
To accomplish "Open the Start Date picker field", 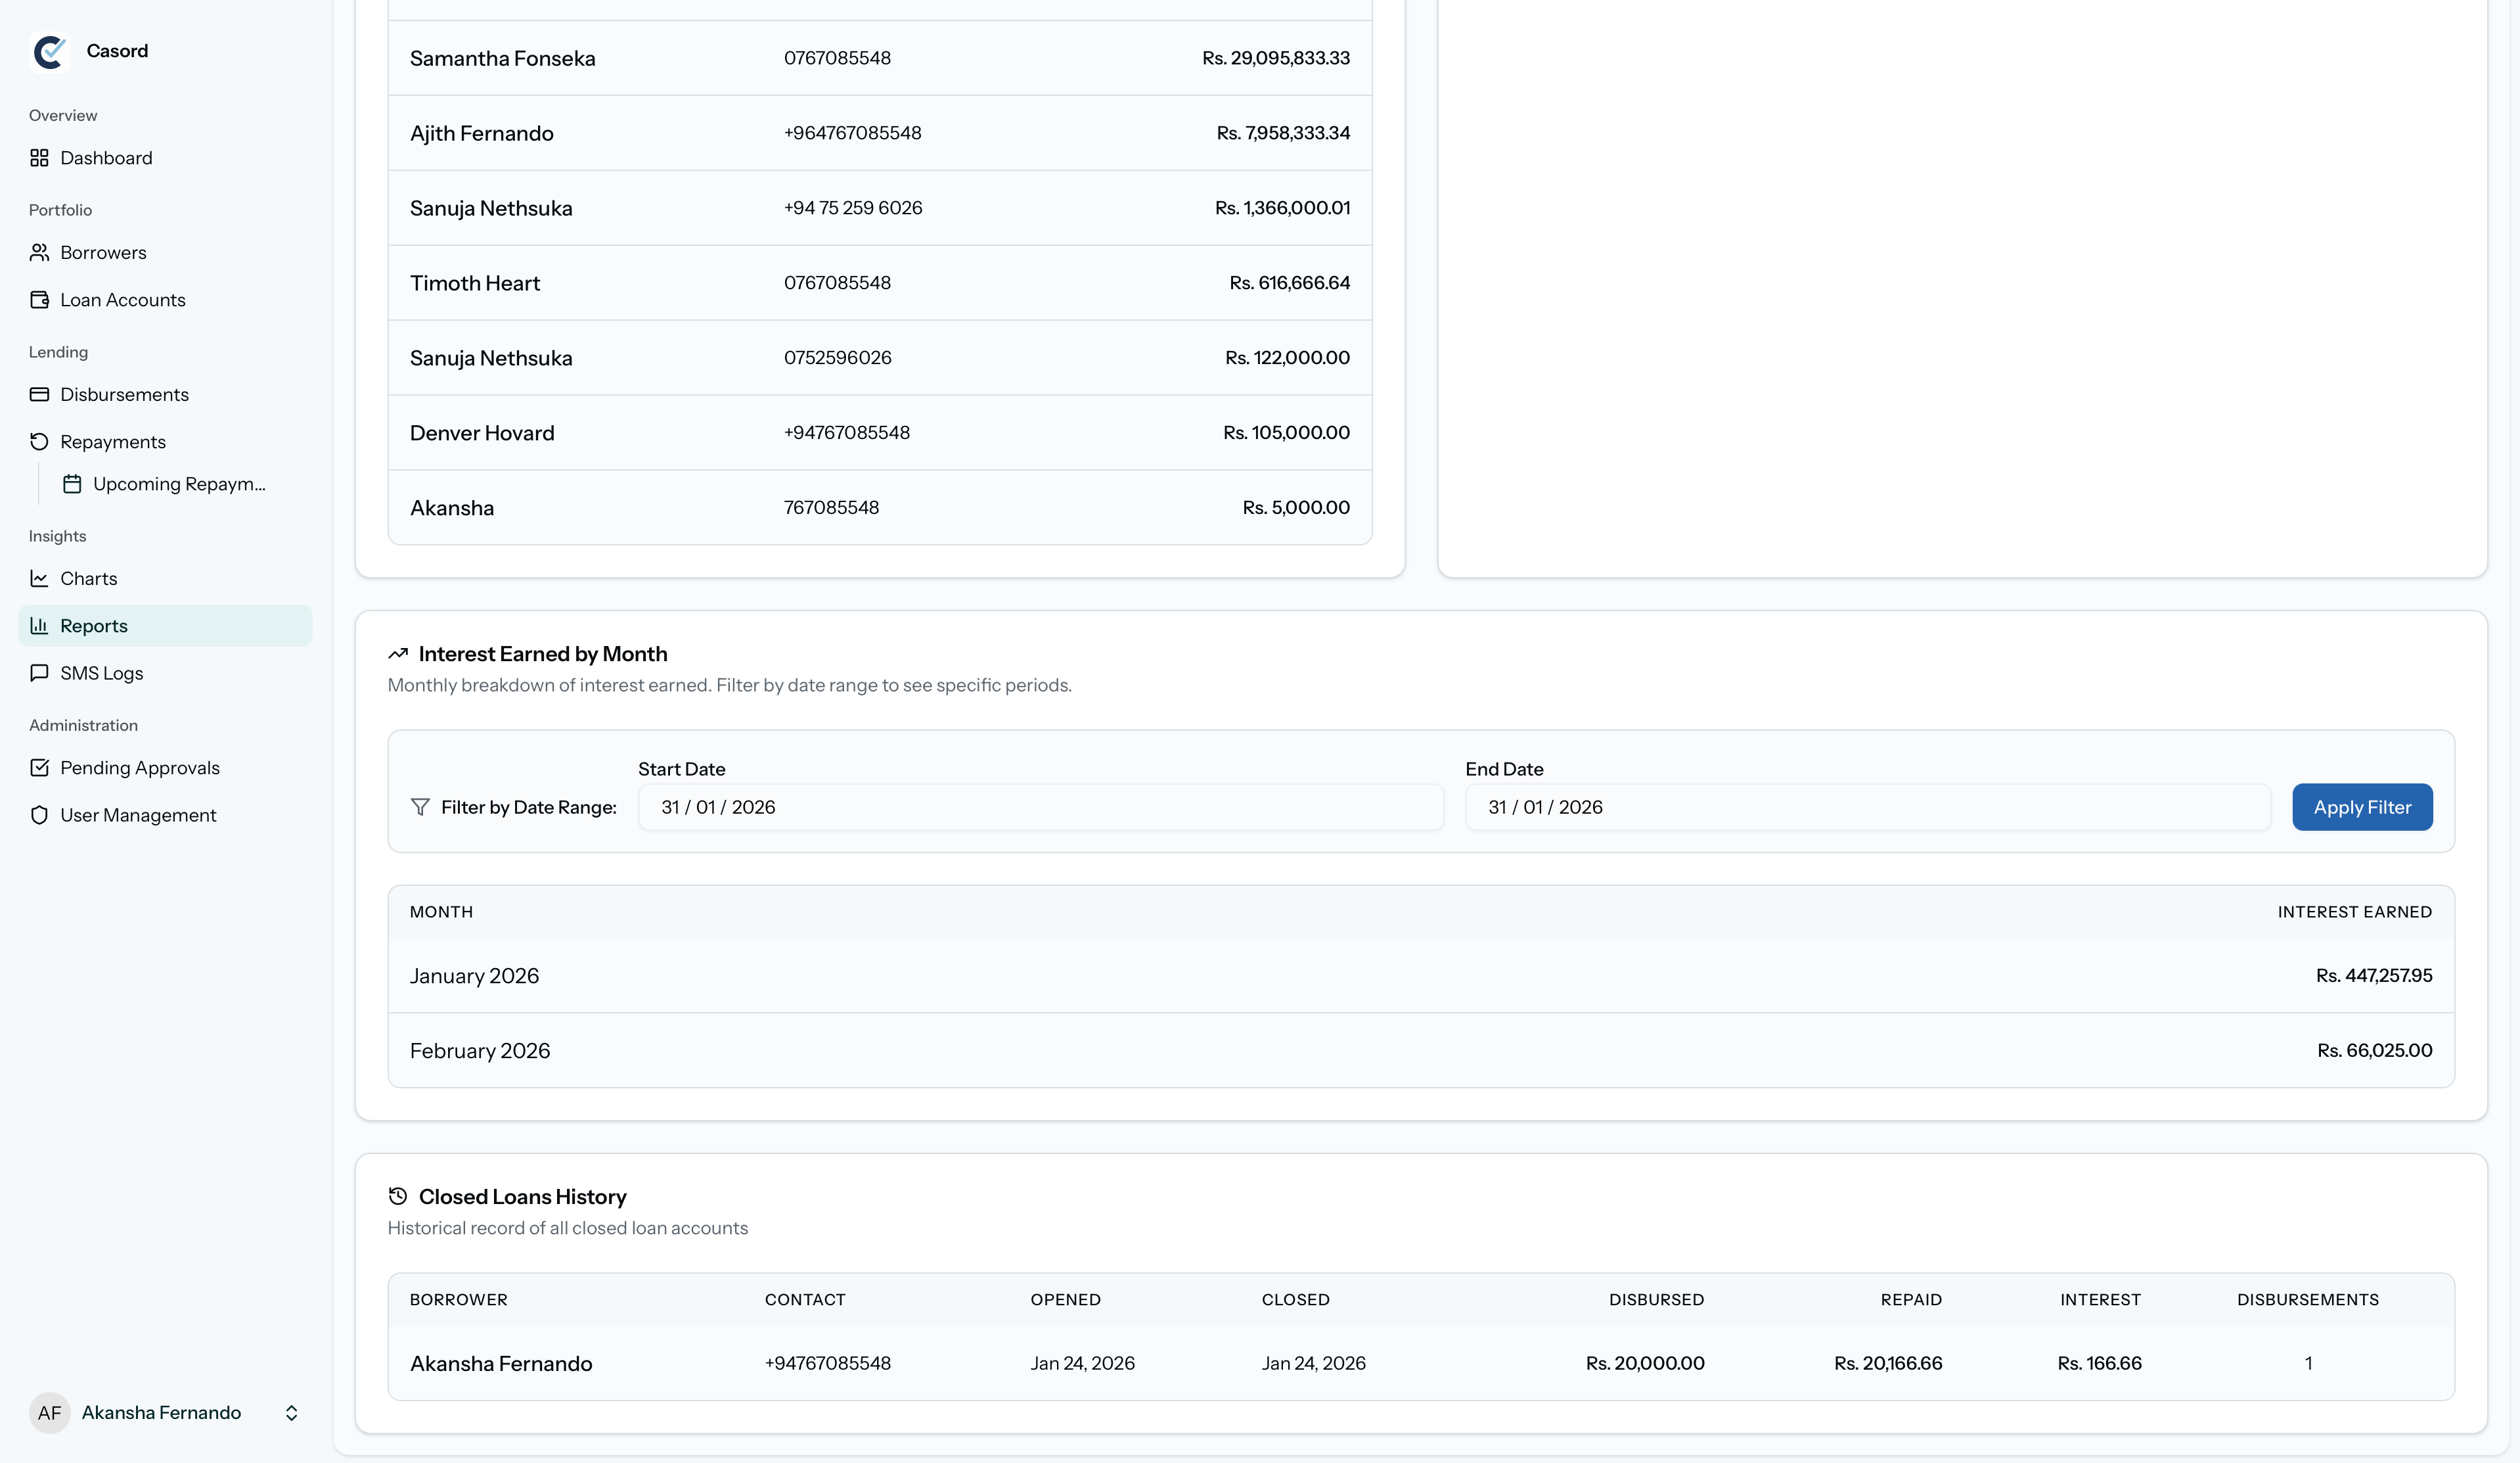I will tap(1040, 806).
